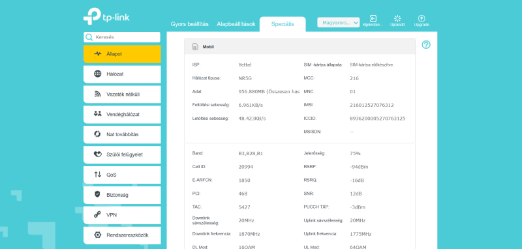Click the Nat továbbítás circular icon
The image size is (522, 249).
pos(97,134)
